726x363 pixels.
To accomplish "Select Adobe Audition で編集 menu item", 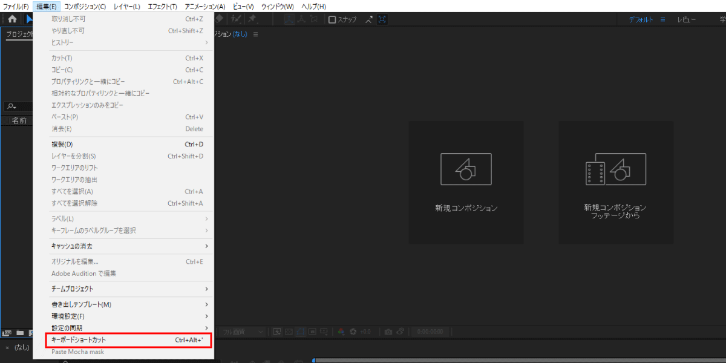I will click(123, 273).
